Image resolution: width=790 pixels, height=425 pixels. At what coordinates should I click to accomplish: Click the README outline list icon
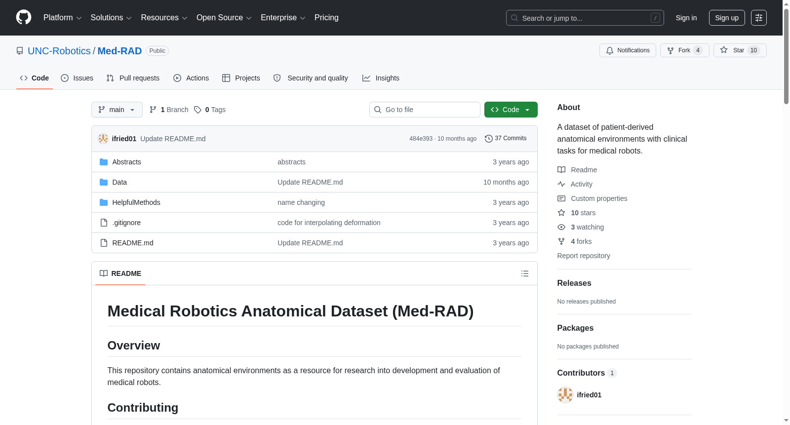[524, 273]
